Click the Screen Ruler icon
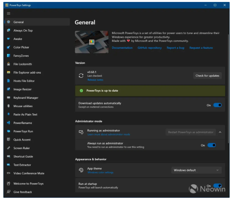The width and height of the screenshot is (233, 200). (x=9, y=148)
